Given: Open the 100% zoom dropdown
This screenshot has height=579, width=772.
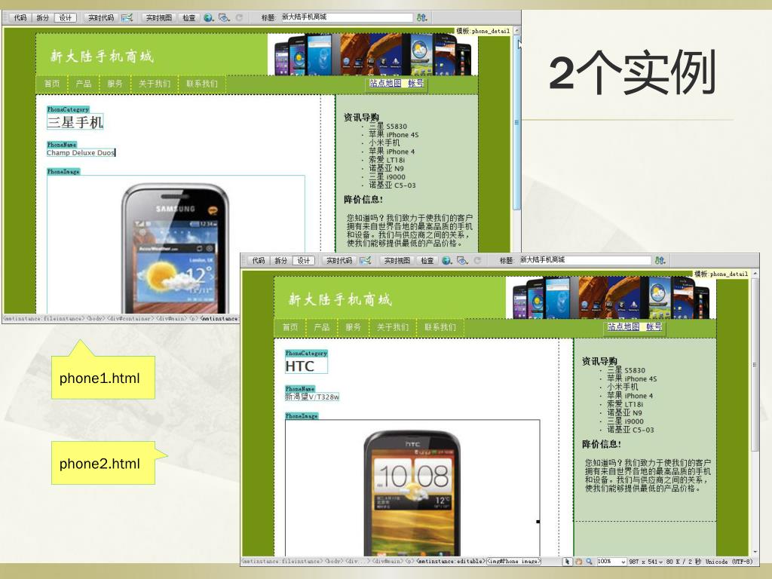Looking at the screenshot, I should (x=611, y=561).
